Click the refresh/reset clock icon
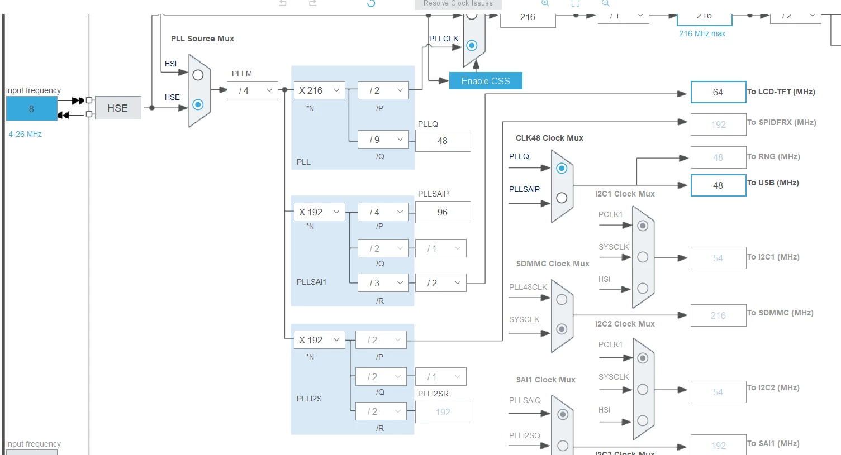 point(371,3)
